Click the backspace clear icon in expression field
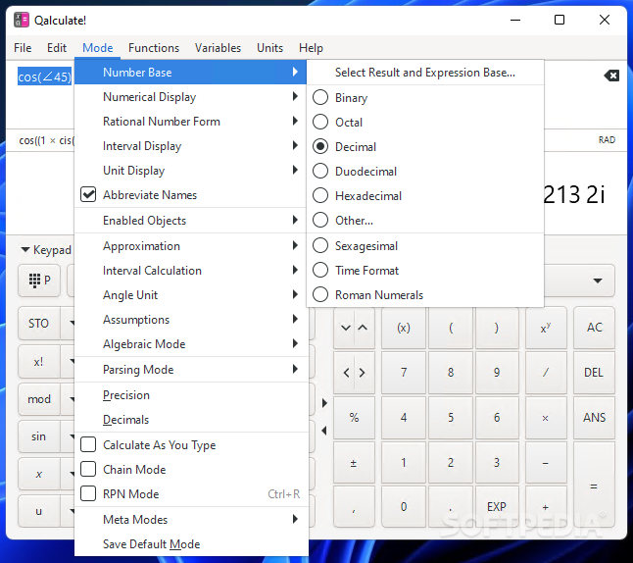 611,76
